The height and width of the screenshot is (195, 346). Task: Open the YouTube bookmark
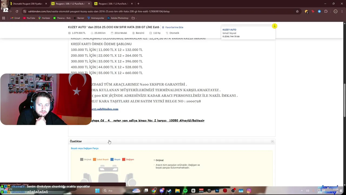point(29,18)
